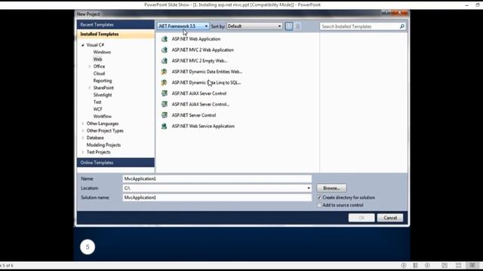This screenshot has height=271, width=483.
Task: Open the Recent Templates section
Action: 115,25
